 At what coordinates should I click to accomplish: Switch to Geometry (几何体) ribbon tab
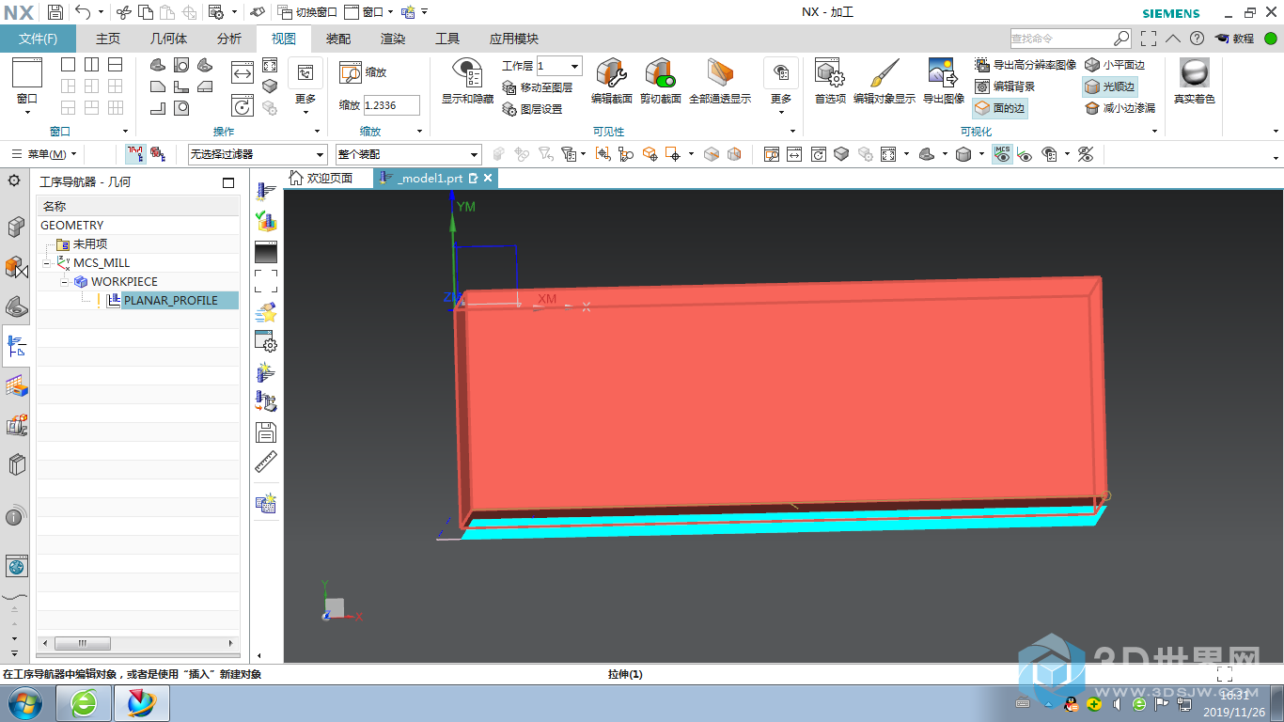(169, 39)
